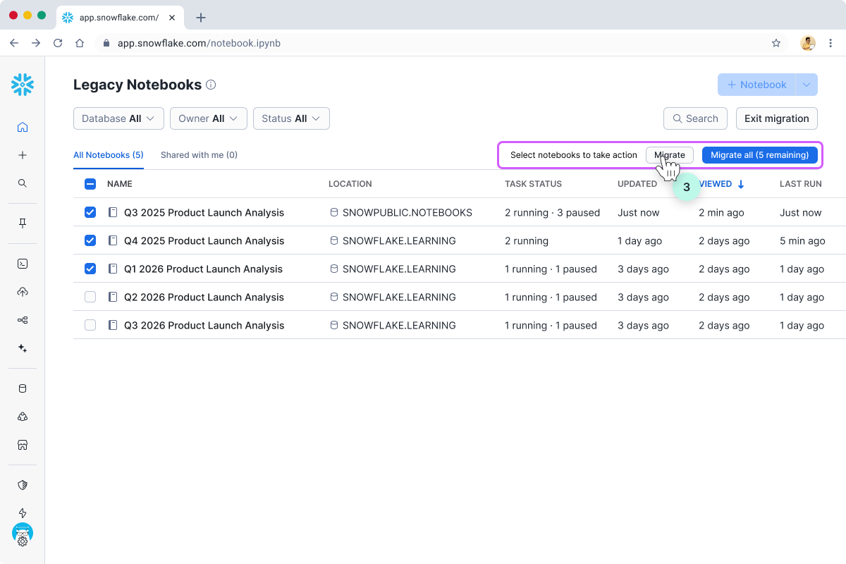Viewport: 846px width, 564px height.
Task: Open sidebar search magnifier icon
Action: tap(23, 183)
